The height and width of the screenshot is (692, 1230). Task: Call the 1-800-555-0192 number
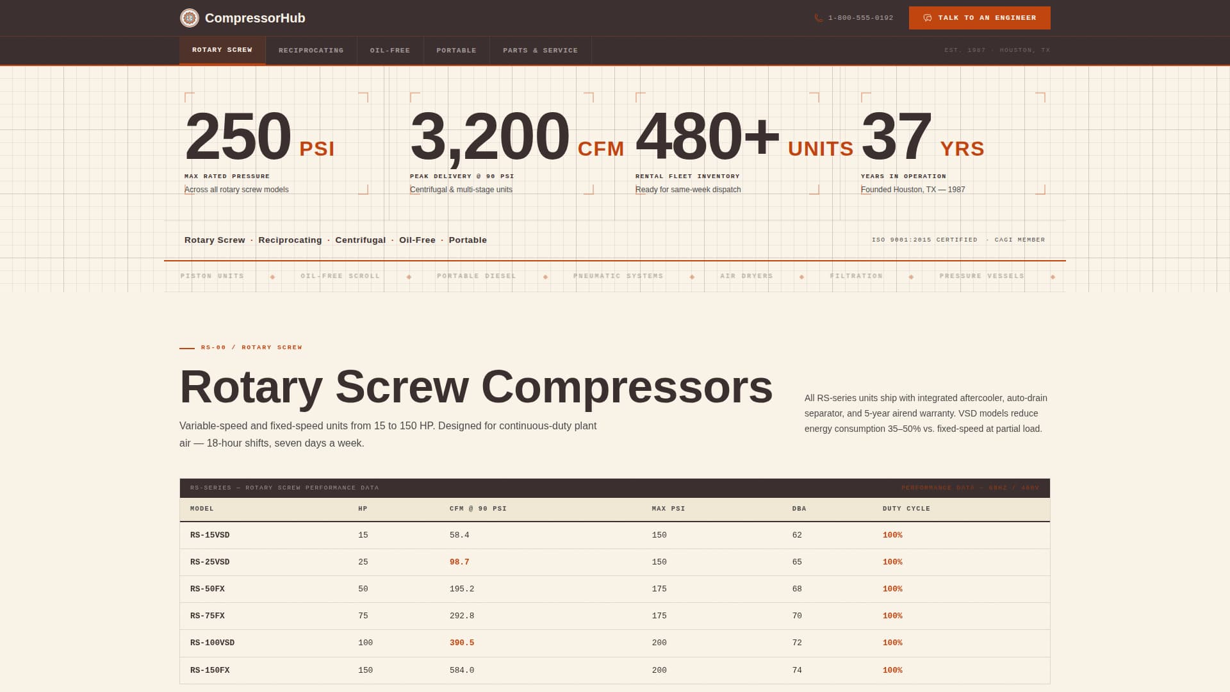(860, 18)
